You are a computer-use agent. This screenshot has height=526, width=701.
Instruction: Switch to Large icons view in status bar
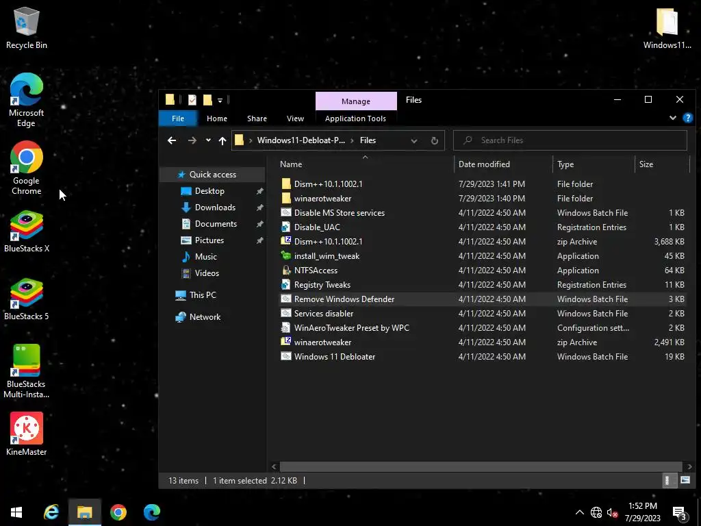(685, 480)
